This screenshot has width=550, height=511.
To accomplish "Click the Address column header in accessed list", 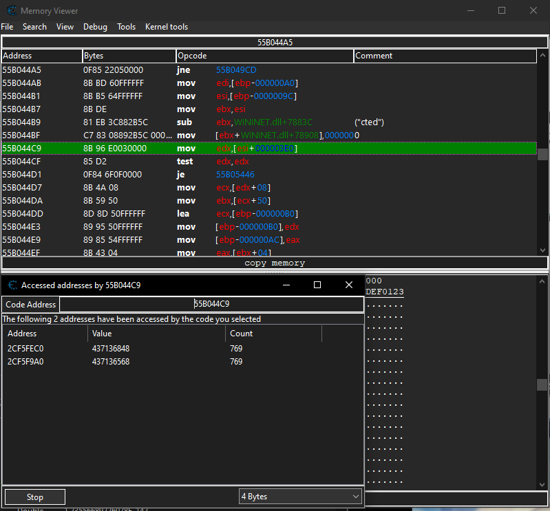I will 45,334.
